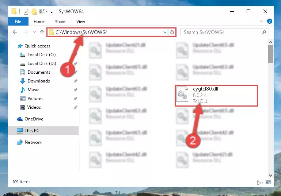281x196 pixels.
Task: Open Music folder in sidebar
Action: [x=33, y=90]
